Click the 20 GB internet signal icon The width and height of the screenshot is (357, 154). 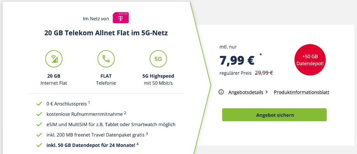(54, 59)
